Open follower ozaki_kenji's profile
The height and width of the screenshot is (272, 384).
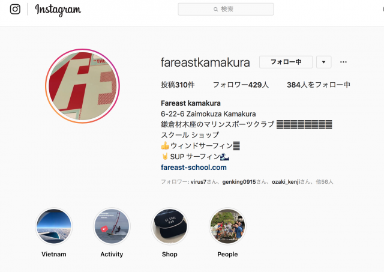click(x=286, y=182)
